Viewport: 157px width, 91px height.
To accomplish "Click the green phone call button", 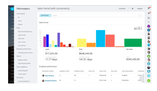I will pos(149,81).
